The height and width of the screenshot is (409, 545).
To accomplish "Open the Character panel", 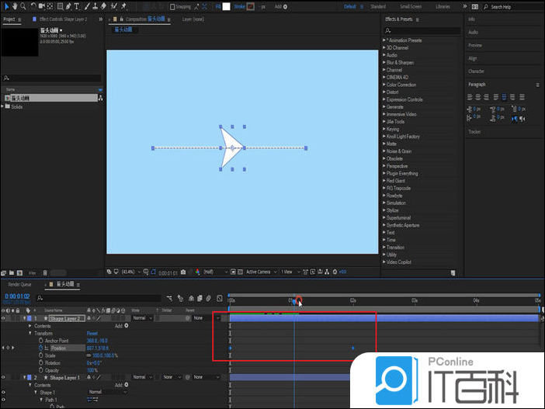I will 477,71.
